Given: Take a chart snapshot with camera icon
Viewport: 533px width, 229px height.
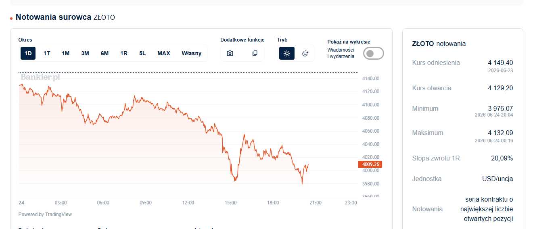Looking at the screenshot, I should coord(230,53).
